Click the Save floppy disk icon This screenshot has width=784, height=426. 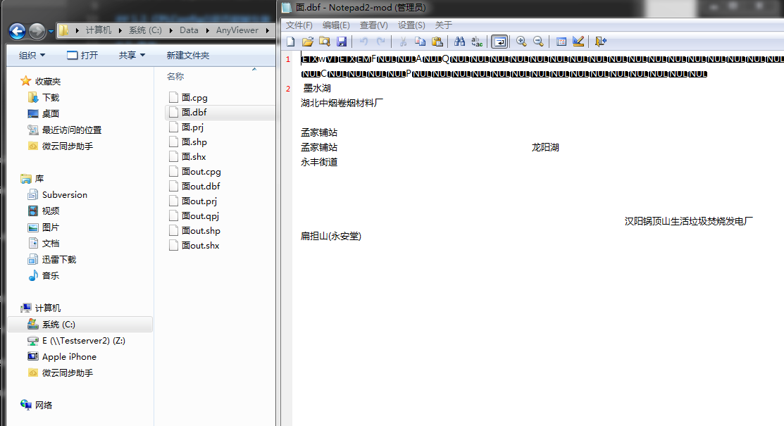coord(342,42)
